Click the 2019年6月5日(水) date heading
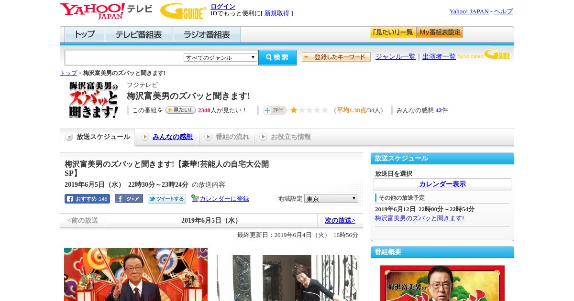574x301 pixels. (x=211, y=220)
